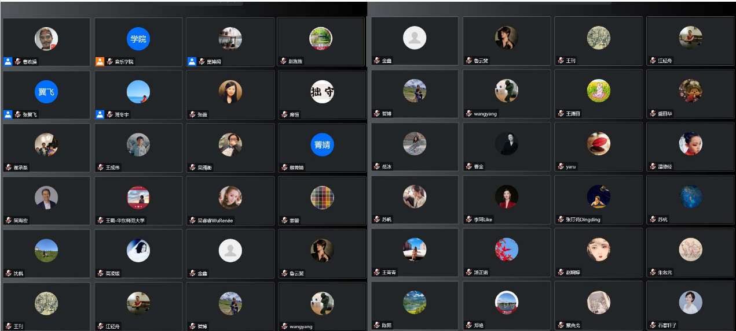Select the color-grid palette avatar tile

coord(322,198)
